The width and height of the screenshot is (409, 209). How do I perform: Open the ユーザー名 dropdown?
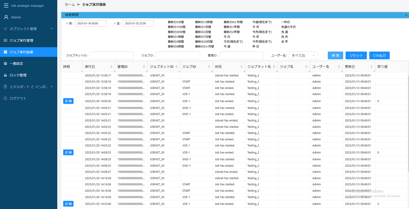[303, 55]
